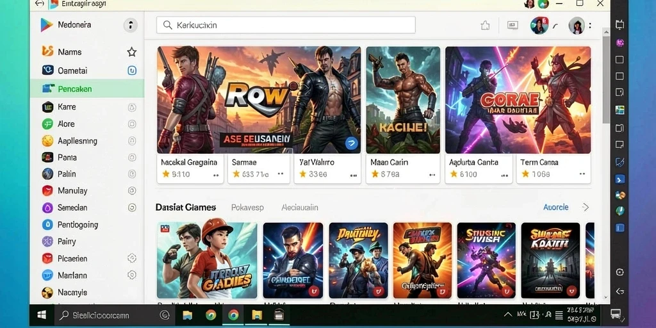The image size is (656, 328).
Task: Toggle the circle indicator beside Karre
Action: [132, 108]
